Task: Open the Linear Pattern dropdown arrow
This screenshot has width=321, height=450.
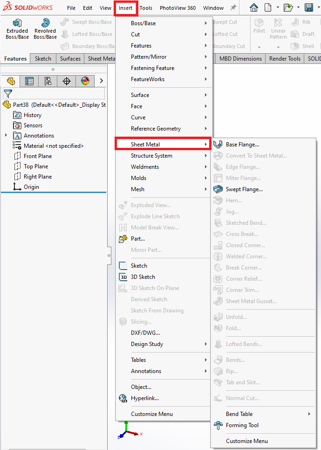Action: (x=278, y=47)
